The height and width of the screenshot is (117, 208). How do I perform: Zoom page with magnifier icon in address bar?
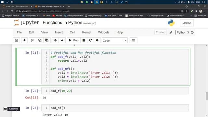tap(182, 11)
